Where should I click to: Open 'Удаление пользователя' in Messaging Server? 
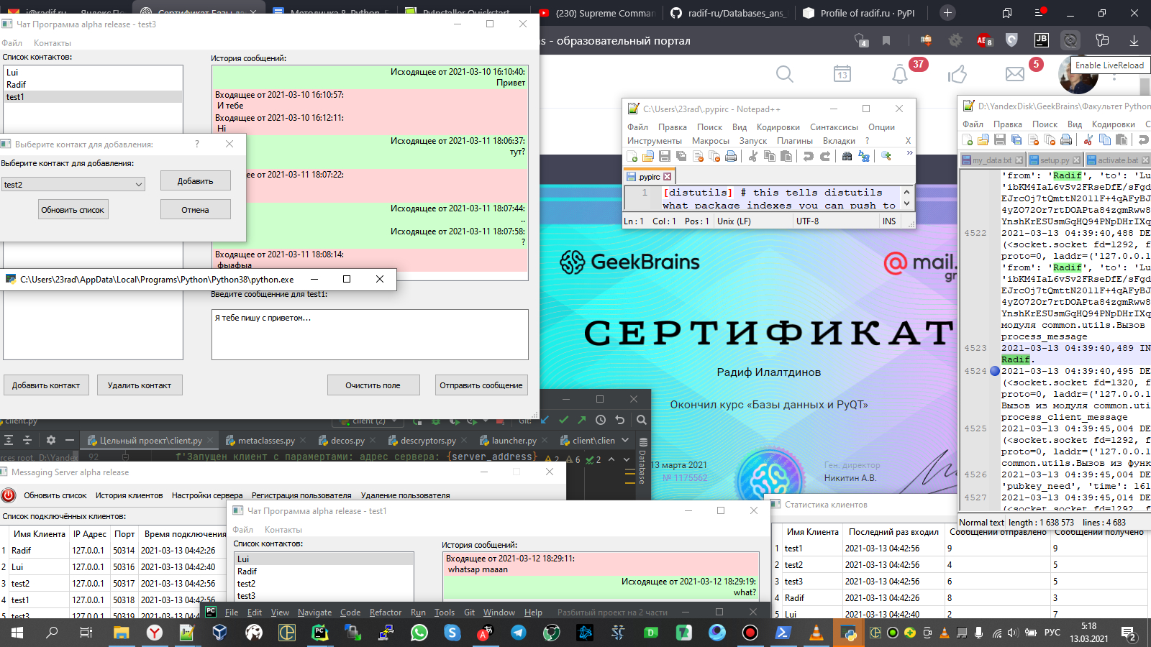(405, 495)
